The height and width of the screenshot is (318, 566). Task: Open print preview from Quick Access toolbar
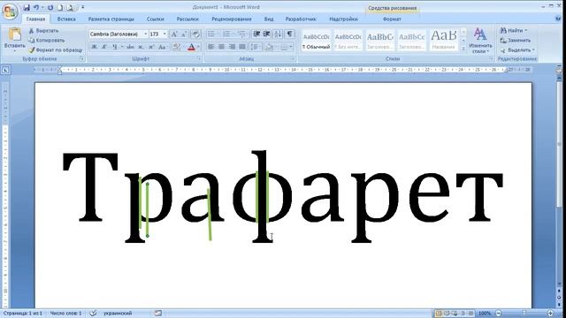pos(70,7)
